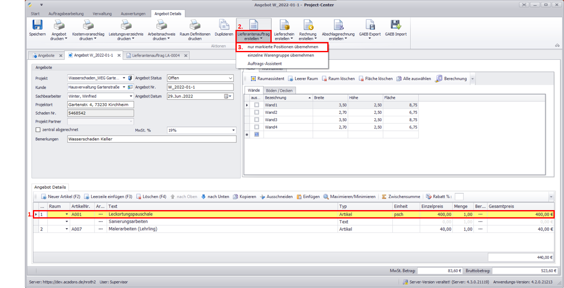Screen dimensions: 564x288
Task: Check the selection box for Wand3
Action: click(257, 120)
